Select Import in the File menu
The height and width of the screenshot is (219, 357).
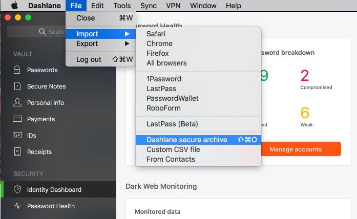point(100,34)
